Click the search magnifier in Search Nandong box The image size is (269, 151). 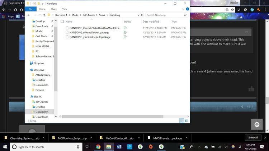(185, 15)
